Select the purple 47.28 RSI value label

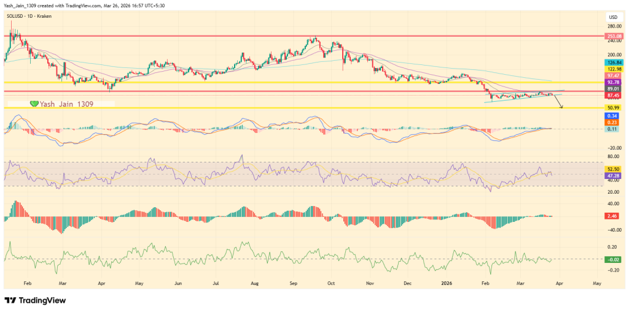point(613,175)
